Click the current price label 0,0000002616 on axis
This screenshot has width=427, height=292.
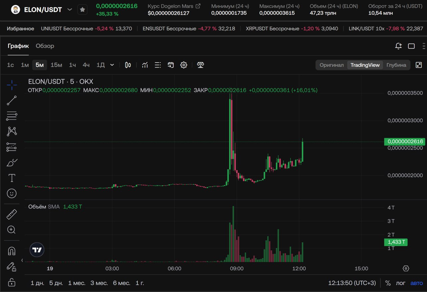[405, 142]
